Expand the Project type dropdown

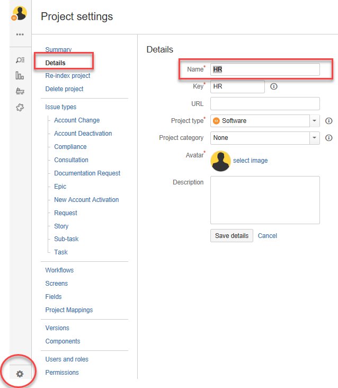314,121
